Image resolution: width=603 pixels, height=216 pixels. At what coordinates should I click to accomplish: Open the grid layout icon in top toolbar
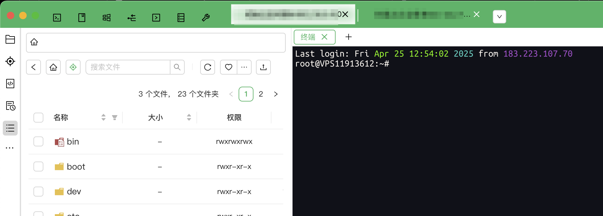click(107, 18)
